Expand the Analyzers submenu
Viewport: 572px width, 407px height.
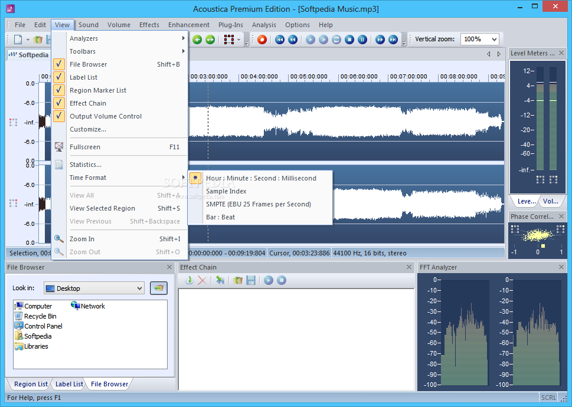point(120,38)
